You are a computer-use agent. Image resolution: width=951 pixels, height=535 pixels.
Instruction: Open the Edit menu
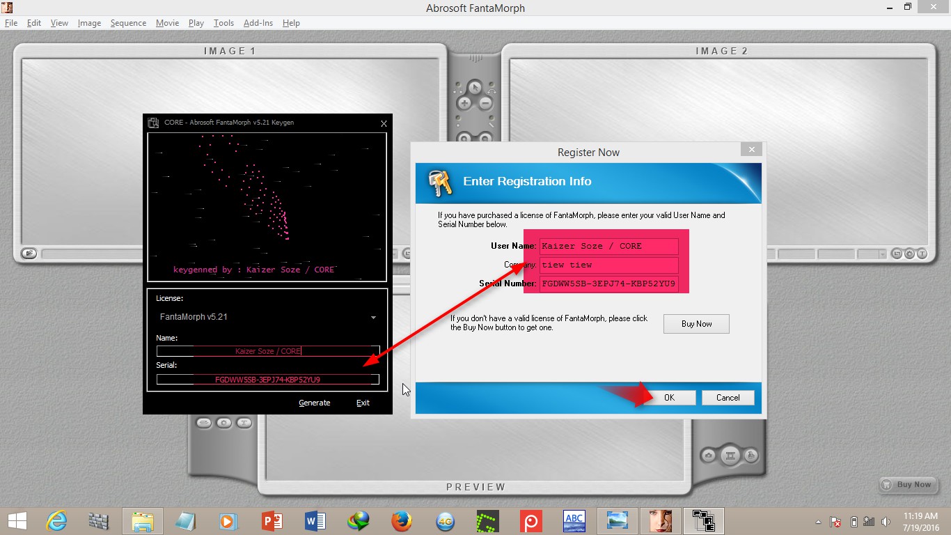(x=34, y=23)
